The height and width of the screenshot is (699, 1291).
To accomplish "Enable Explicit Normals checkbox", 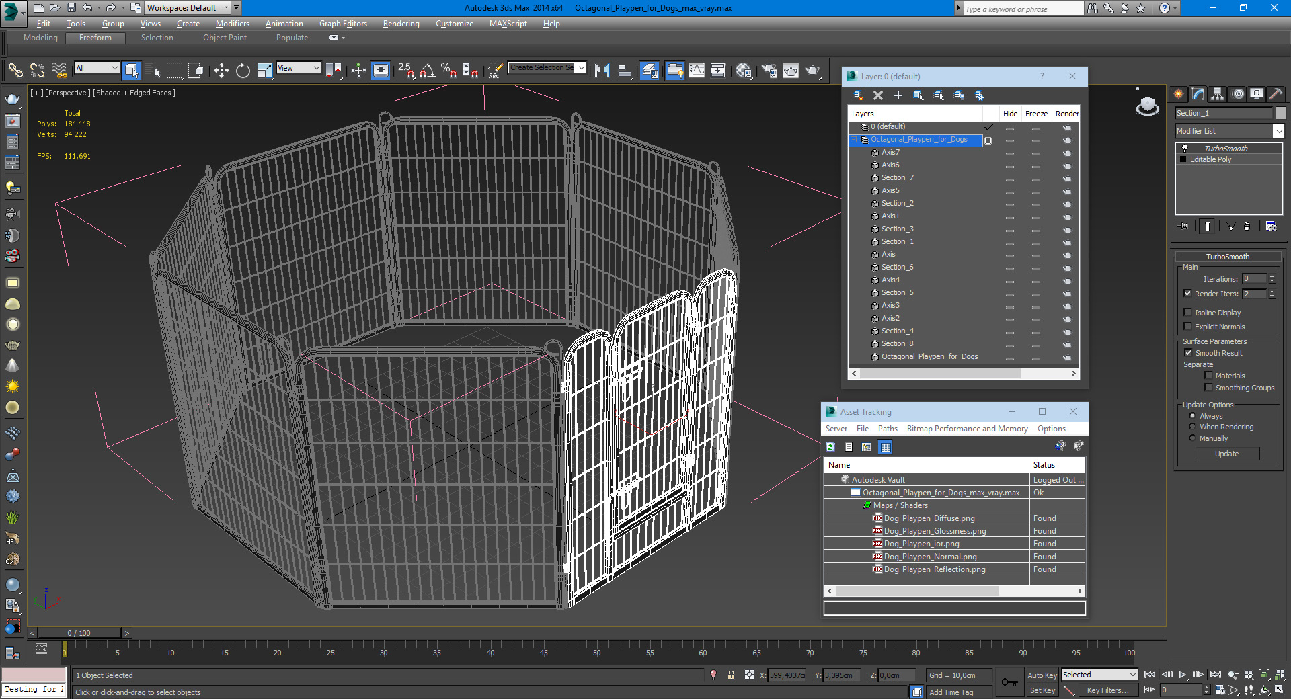I will pyautogui.click(x=1187, y=326).
